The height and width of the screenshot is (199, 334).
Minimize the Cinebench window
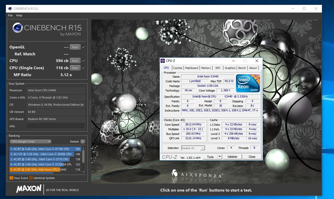coord(293,9)
